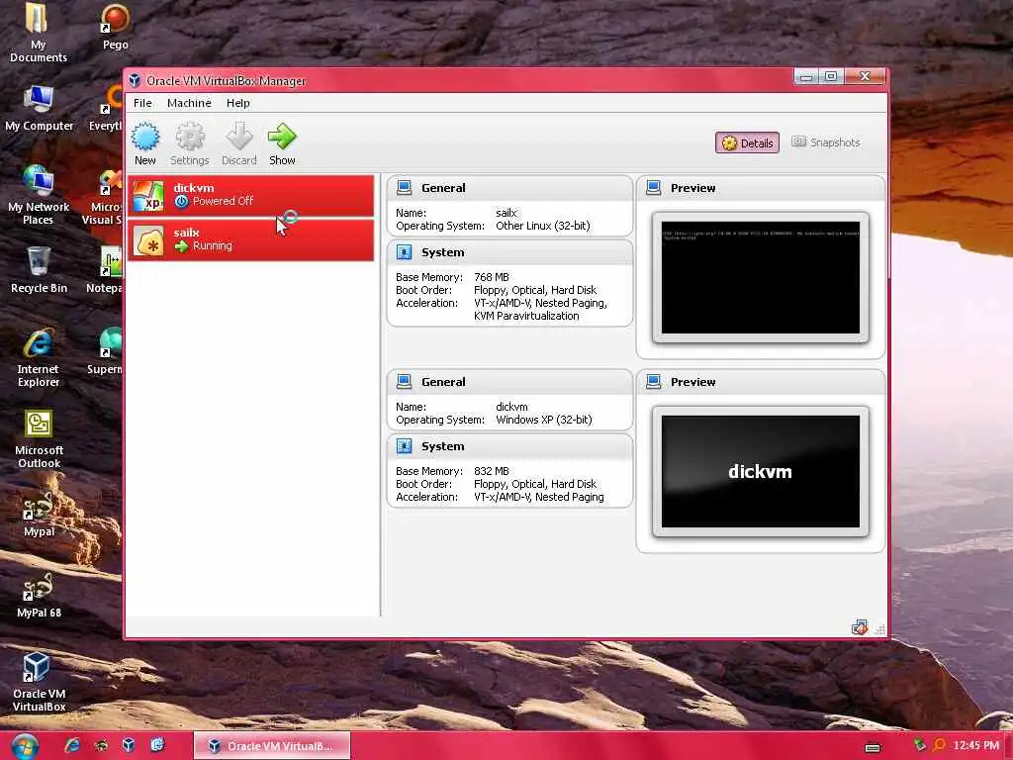Click the 'KVM Paravirtualization' text

(526, 316)
